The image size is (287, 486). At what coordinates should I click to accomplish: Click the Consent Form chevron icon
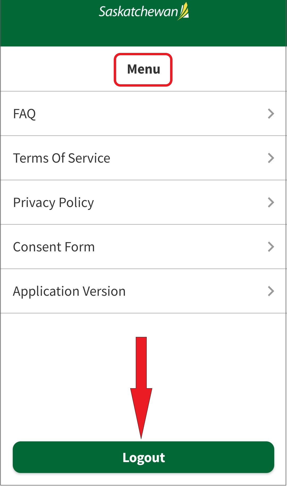[x=271, y=247]
